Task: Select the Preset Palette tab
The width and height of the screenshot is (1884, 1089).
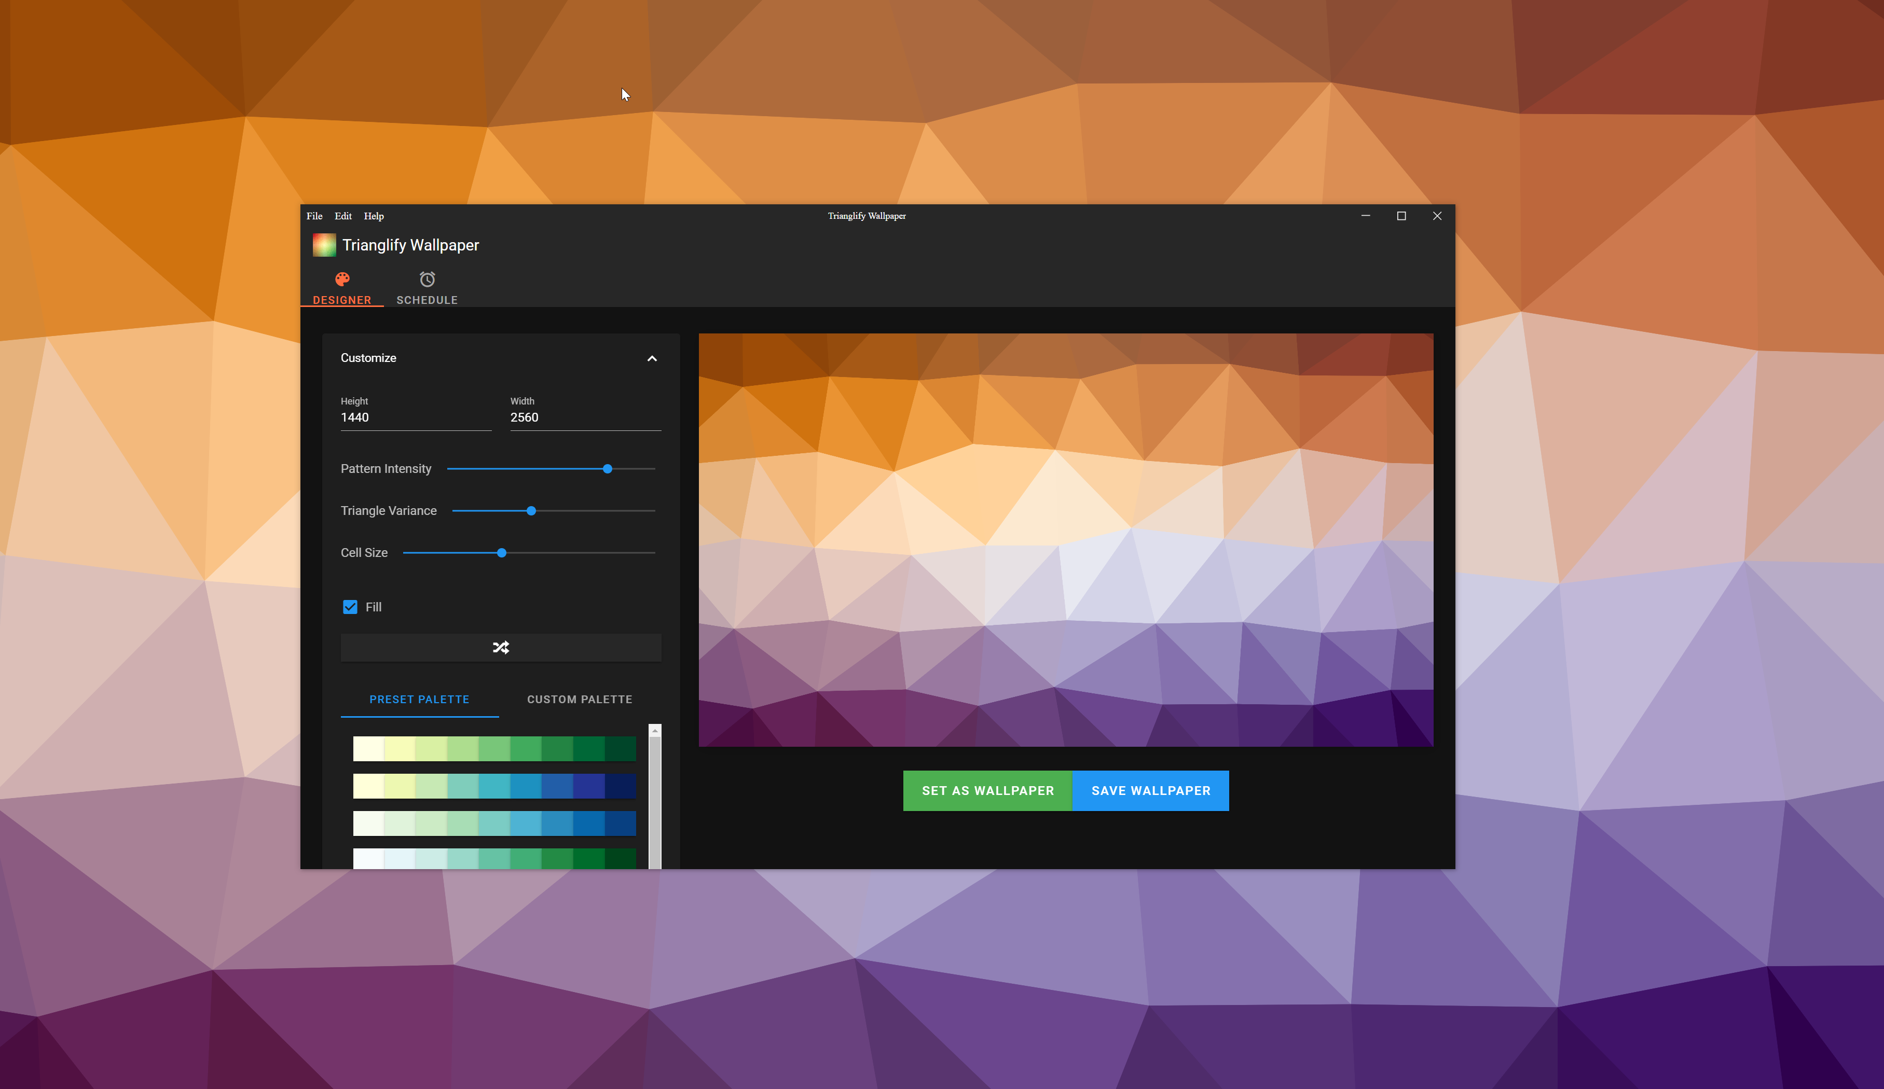Action: click(x=419, y=699)
